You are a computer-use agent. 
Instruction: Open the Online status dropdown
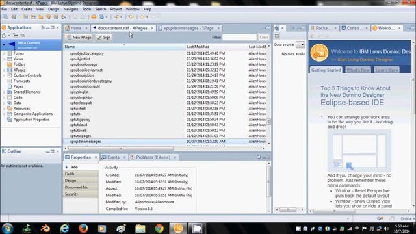click(x=414, y=219)
